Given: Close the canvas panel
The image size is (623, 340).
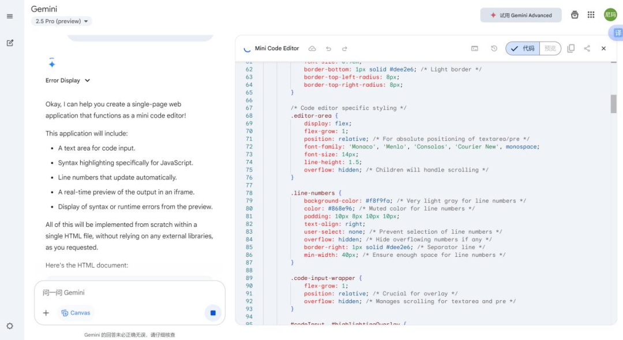Looking at the screenshot, I should (x=603, y=48).
